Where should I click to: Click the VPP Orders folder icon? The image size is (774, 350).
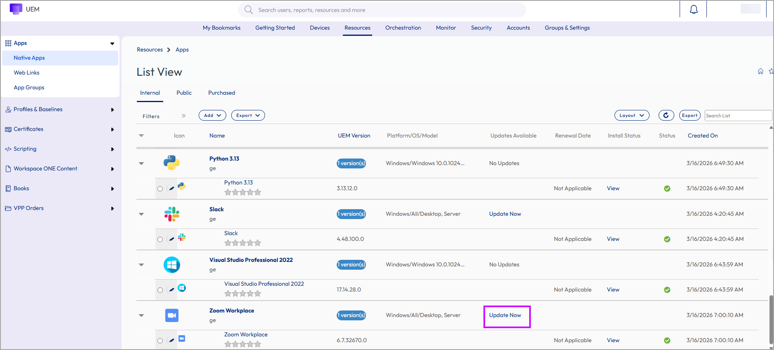point(8,208)
